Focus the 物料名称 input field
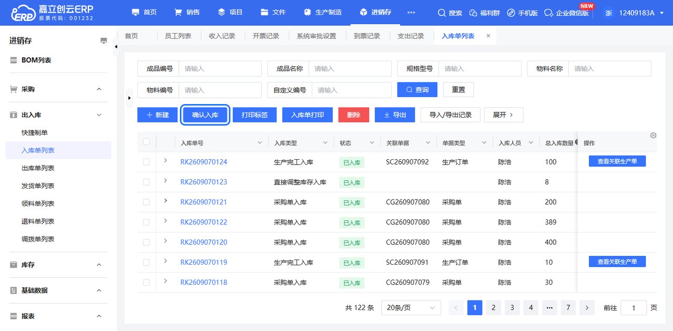The image size is (673, 331). pyautogui.click(x=609, y=69)
